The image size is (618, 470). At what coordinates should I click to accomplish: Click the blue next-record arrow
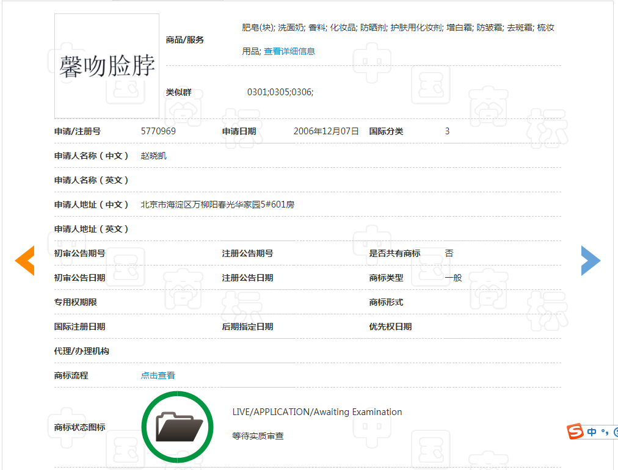coord(591,261)
